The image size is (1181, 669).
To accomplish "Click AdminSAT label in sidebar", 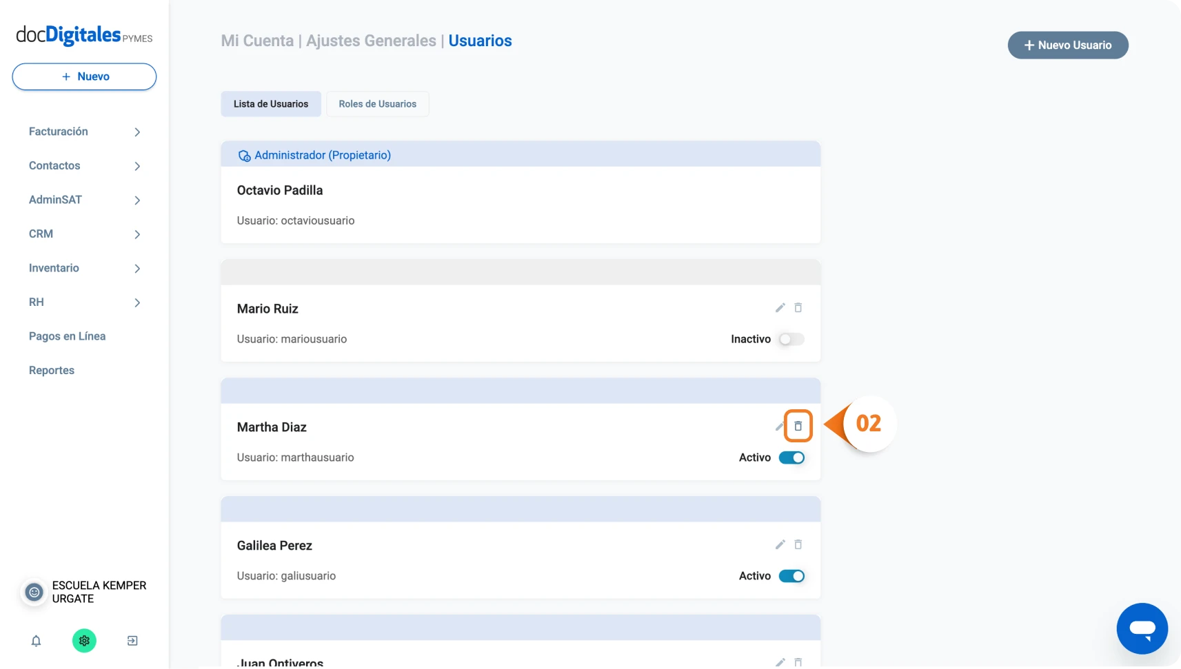I will point(55,200).
